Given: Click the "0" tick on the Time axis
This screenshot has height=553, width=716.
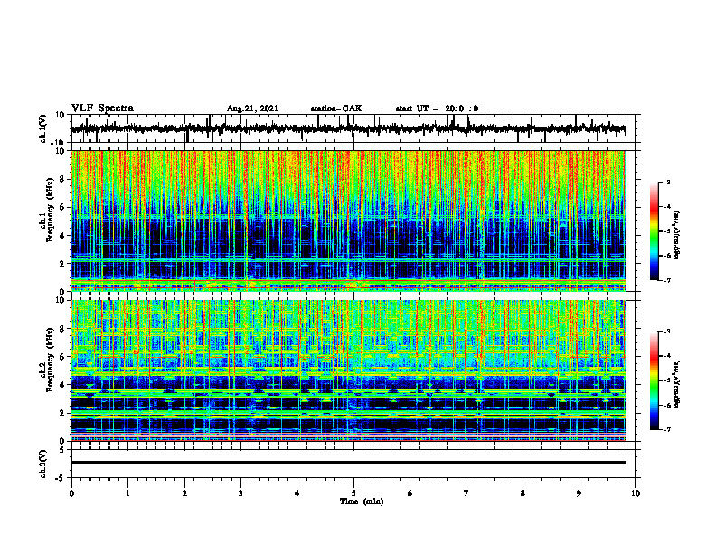Looking at the screenshot, I should pos(71,493).
